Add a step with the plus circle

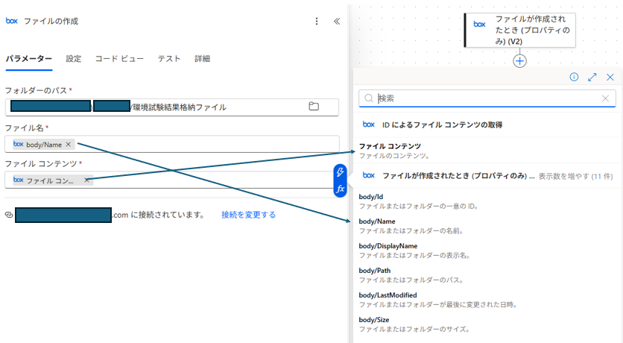pyautogui.click(x=519, y=61)
